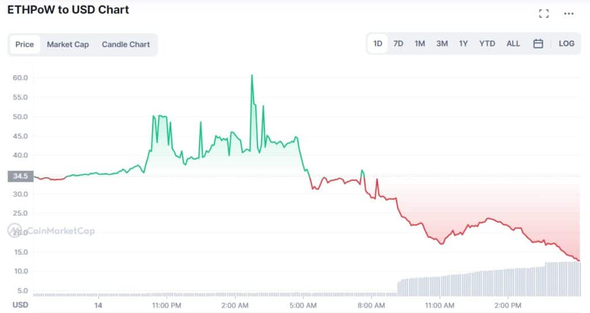Click the 34.5 price marker label

tap(20, 175)
